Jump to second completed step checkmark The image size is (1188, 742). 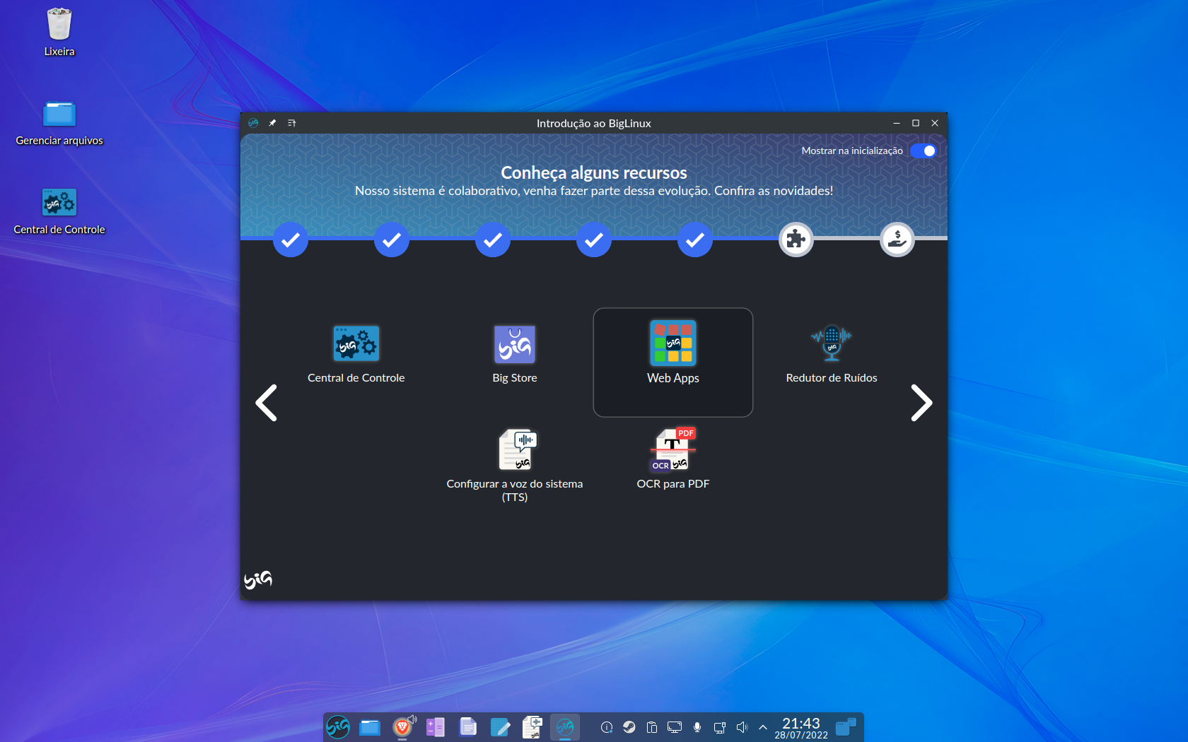(x=392, y=240)
